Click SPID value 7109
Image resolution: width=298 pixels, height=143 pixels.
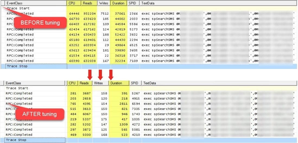(133, 61)
